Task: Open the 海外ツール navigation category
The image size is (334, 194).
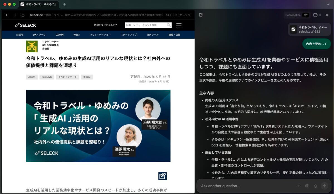Action: (153, 35)
